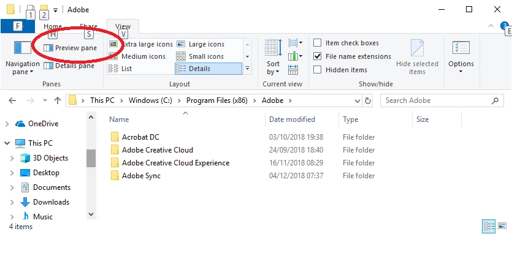Go back to the previous folder

pyautogui.click(x=12, y=100)
